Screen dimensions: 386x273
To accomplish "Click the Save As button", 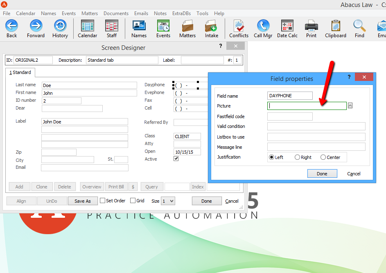I will point(83,201).
